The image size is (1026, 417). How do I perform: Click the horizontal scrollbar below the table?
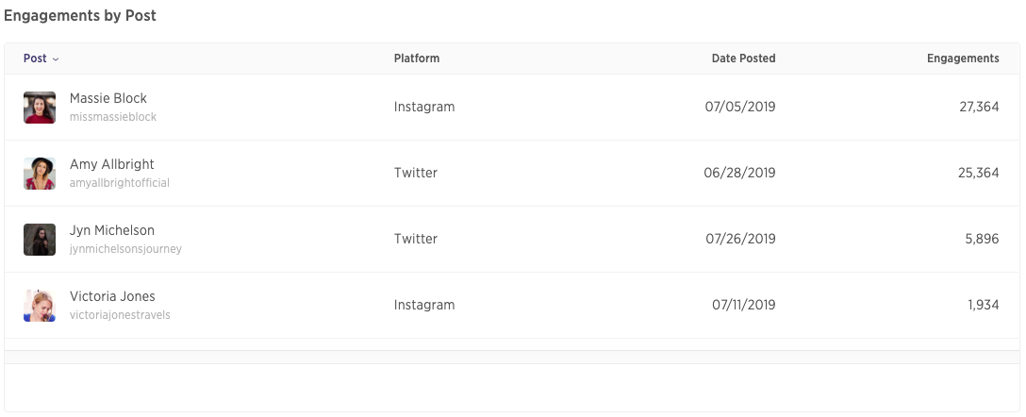[x=512, y=357]
